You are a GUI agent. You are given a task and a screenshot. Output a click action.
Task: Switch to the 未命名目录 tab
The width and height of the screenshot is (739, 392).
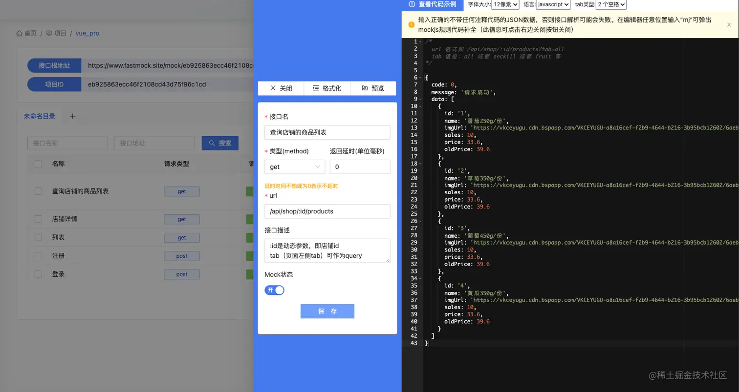(40, 116)
